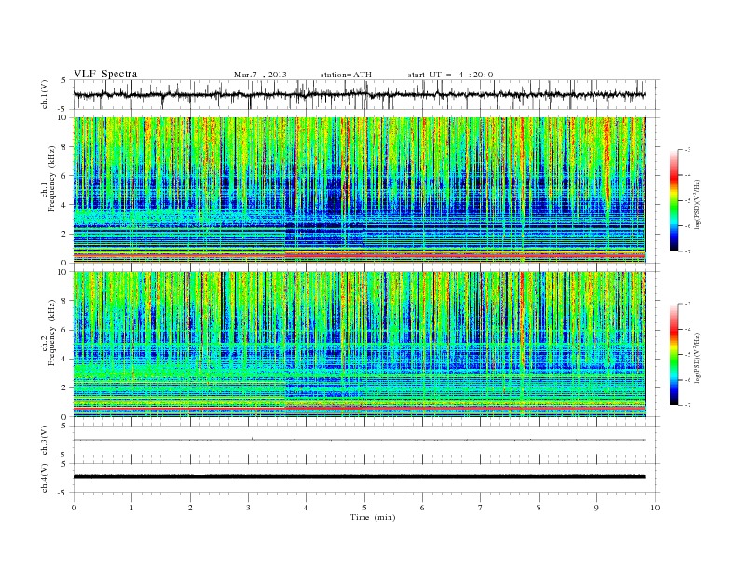The width and height of the screenshot is (738, 570).
Task: Click the "1" tick on the time axis
Action: (x=131, y=508)
